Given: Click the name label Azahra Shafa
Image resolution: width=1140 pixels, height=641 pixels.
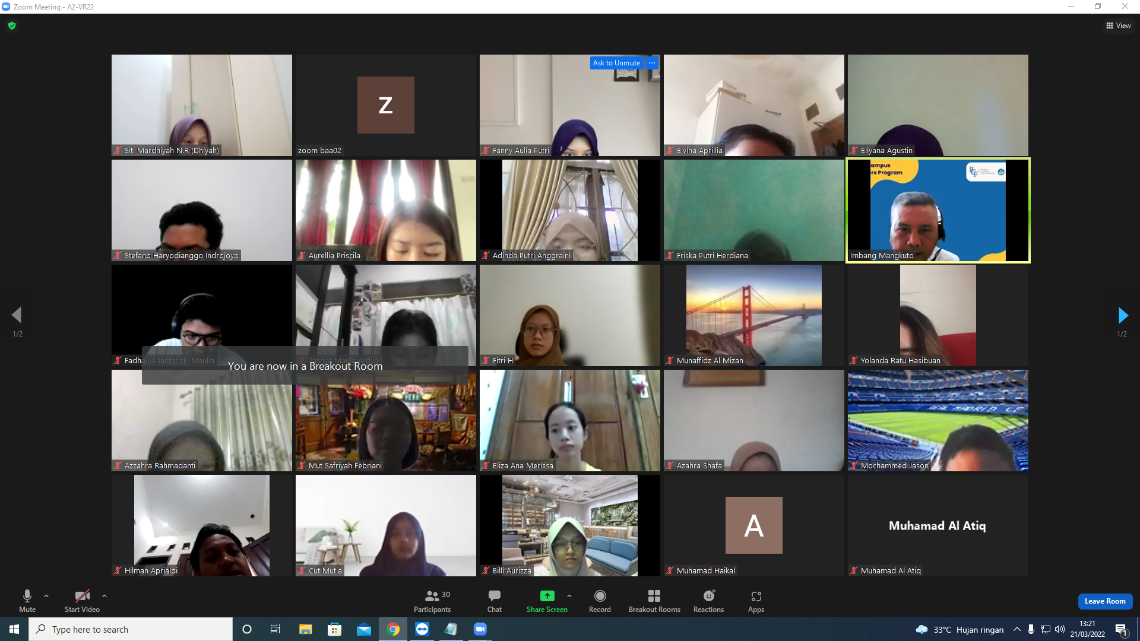Looking at the screenshot, I should [699, 466].
